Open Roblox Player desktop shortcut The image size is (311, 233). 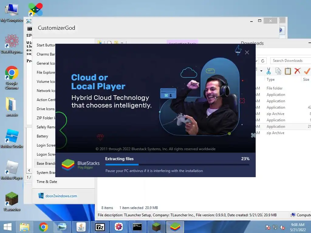tap(12, 170)
